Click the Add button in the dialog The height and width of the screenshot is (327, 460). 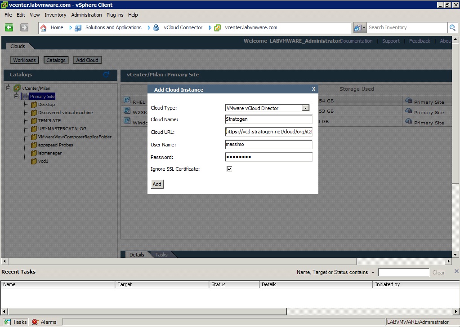click(157, 184)
